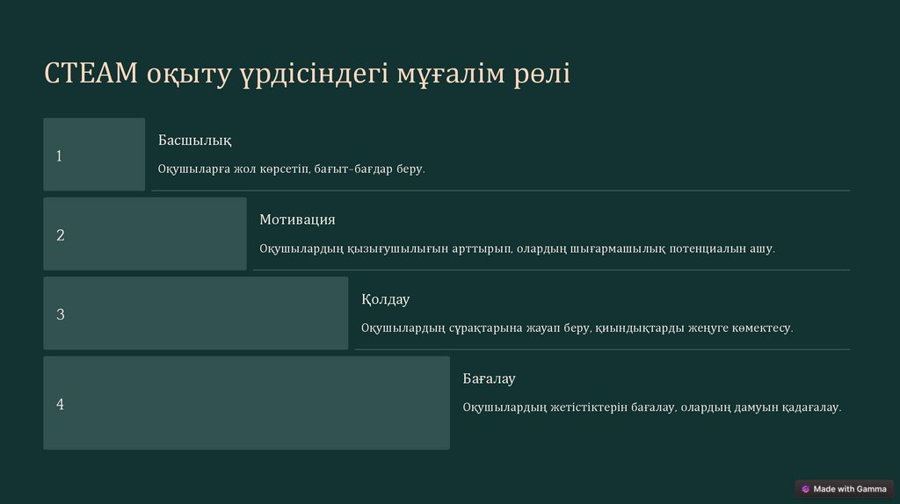Click the numeral 4 in the fourth box
This screenshot has width=900, height=504.
tap(60, 405)
